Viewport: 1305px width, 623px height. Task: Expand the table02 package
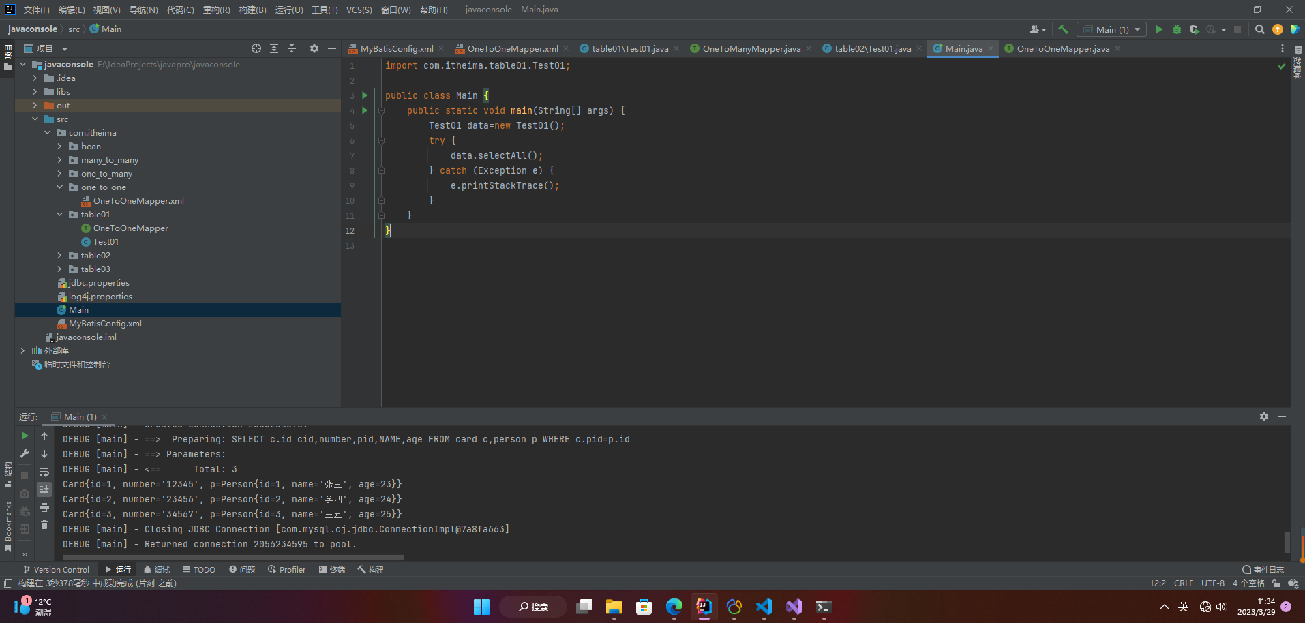(59, 256)
